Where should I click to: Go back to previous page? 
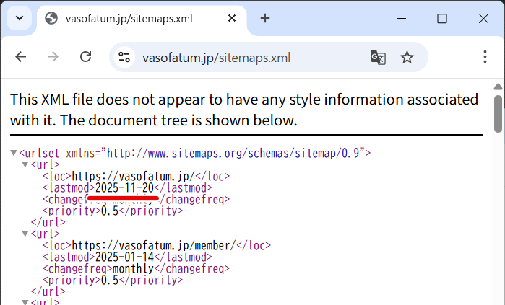tap(21, 57)
